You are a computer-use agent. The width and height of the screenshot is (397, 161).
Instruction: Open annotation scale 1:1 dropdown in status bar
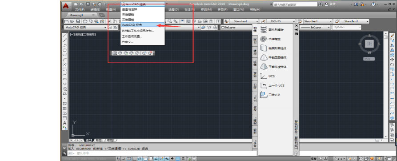click(x=340, y=159)
